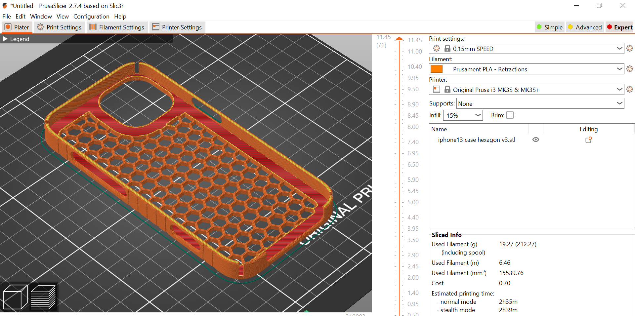The height and width of the screenshot is (316, 635).
Task: Click the normal mode 2h35m time
Action: click(x=508, y=302)
